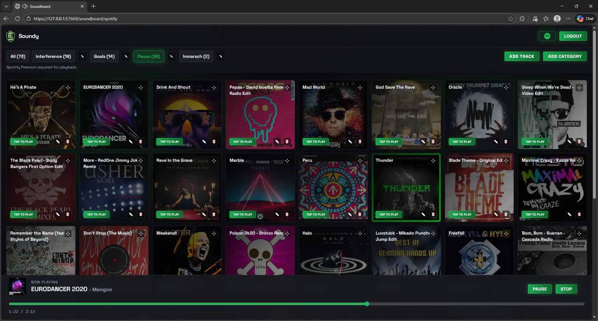Viewport: 598px width, 321px height.
Task: Delete the Peru track
Action: pyautogui.click(x=360, y=214)
